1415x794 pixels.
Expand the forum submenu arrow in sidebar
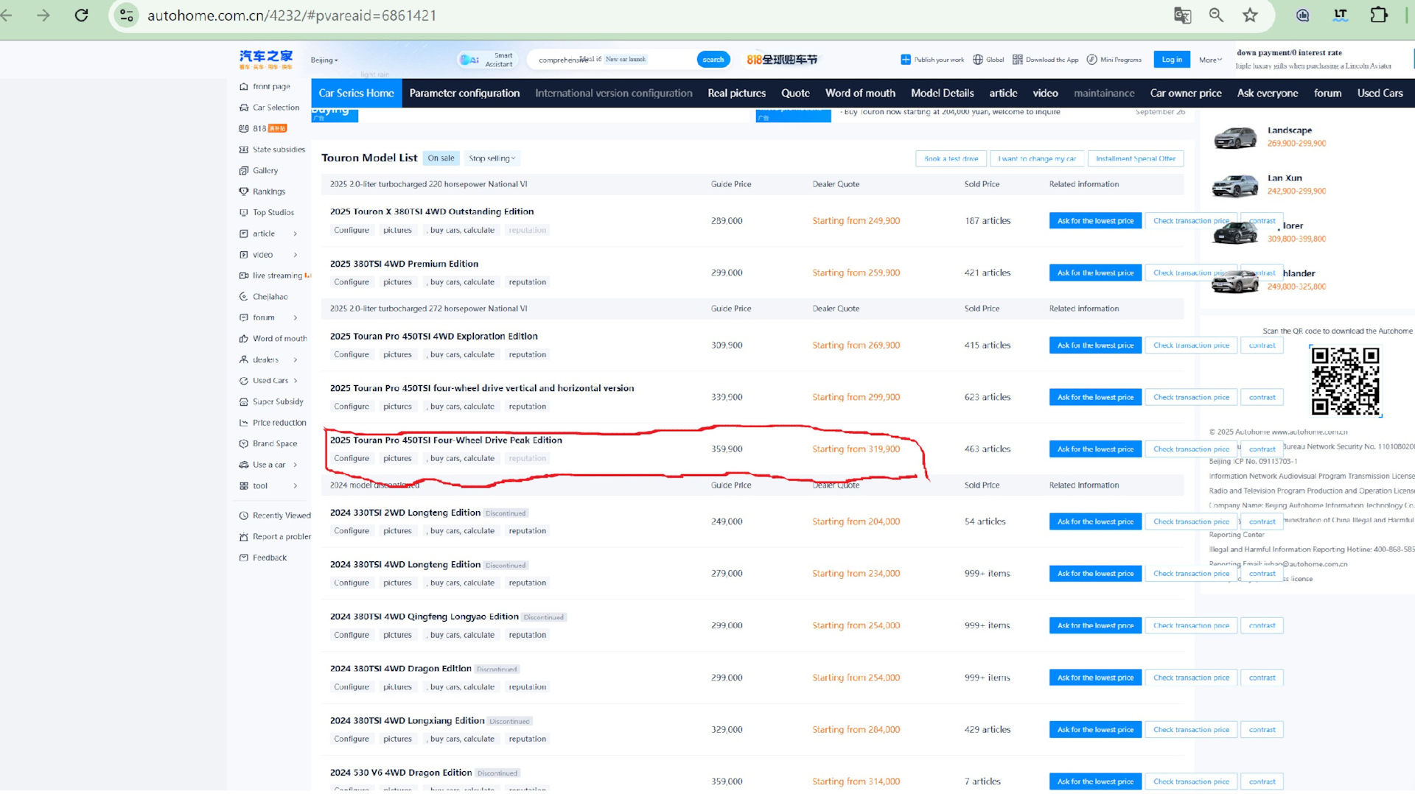[296, 318]
